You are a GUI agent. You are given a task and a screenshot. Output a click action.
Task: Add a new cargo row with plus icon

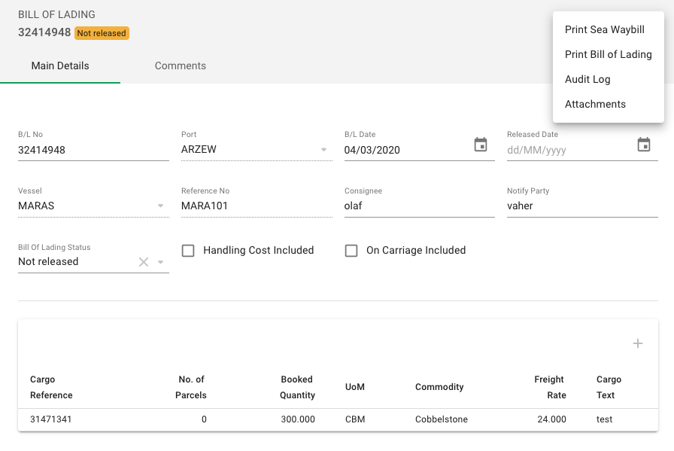click(638, 343)
